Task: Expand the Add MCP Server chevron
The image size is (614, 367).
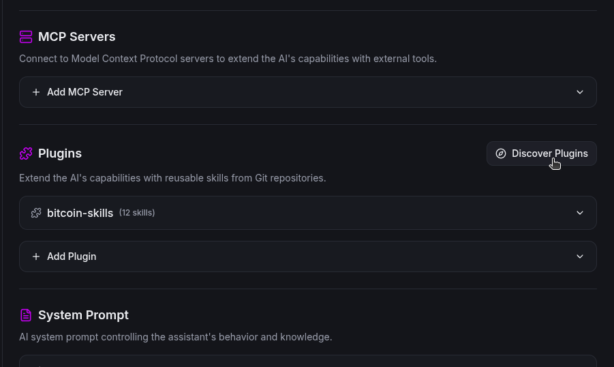Action: (x=580, y=92)
